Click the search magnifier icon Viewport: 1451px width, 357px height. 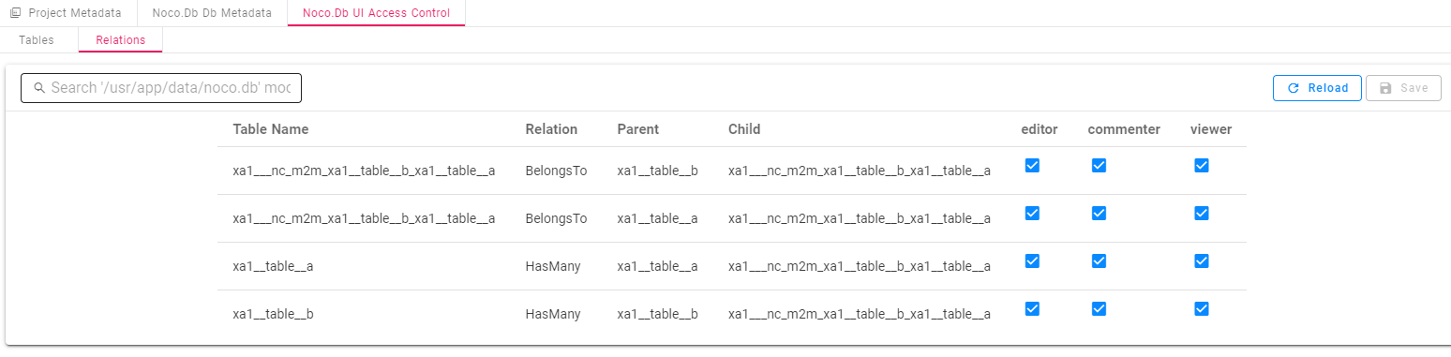coord(39,88)
